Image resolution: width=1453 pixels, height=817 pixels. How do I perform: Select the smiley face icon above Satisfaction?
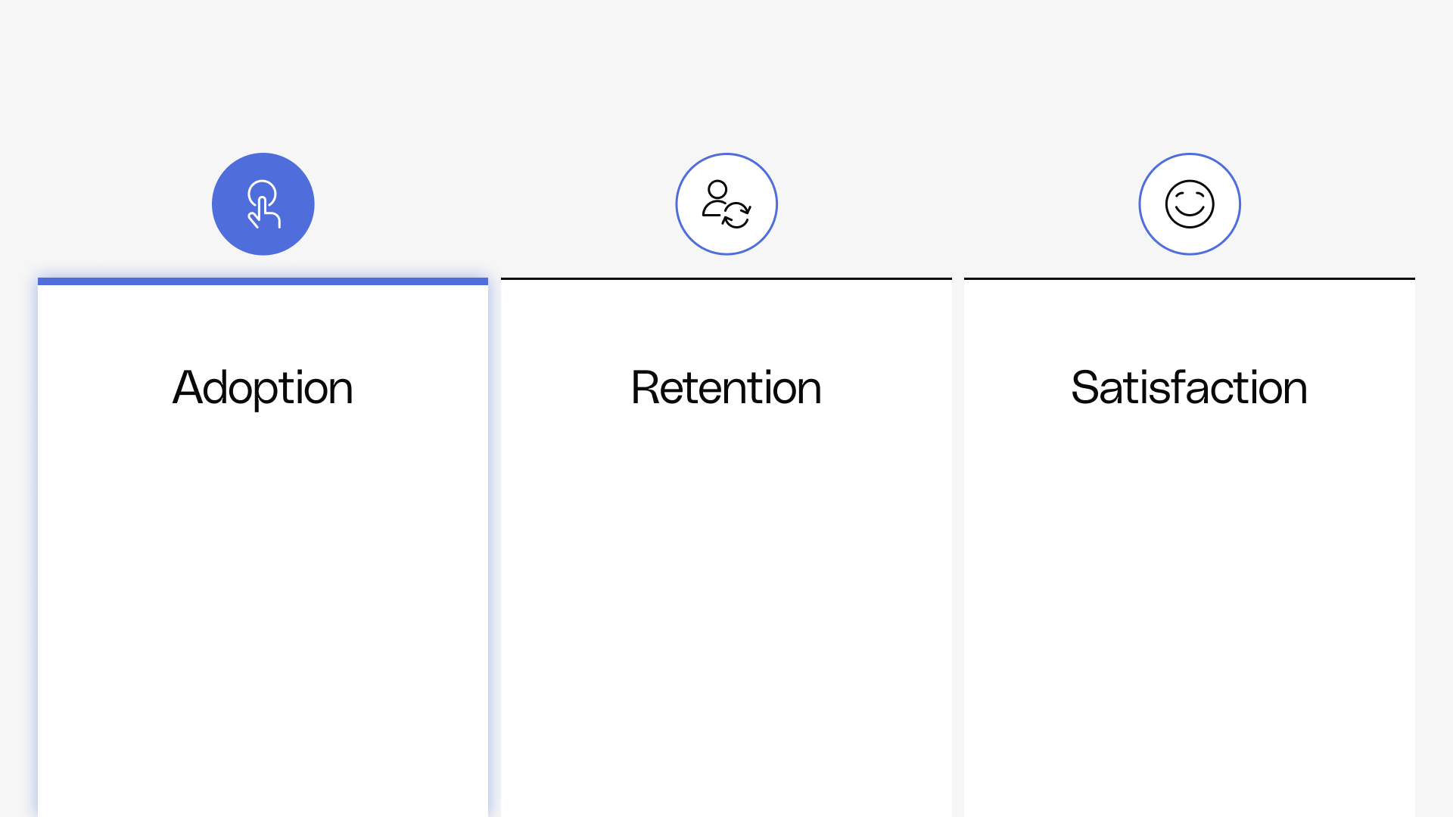1189,203
